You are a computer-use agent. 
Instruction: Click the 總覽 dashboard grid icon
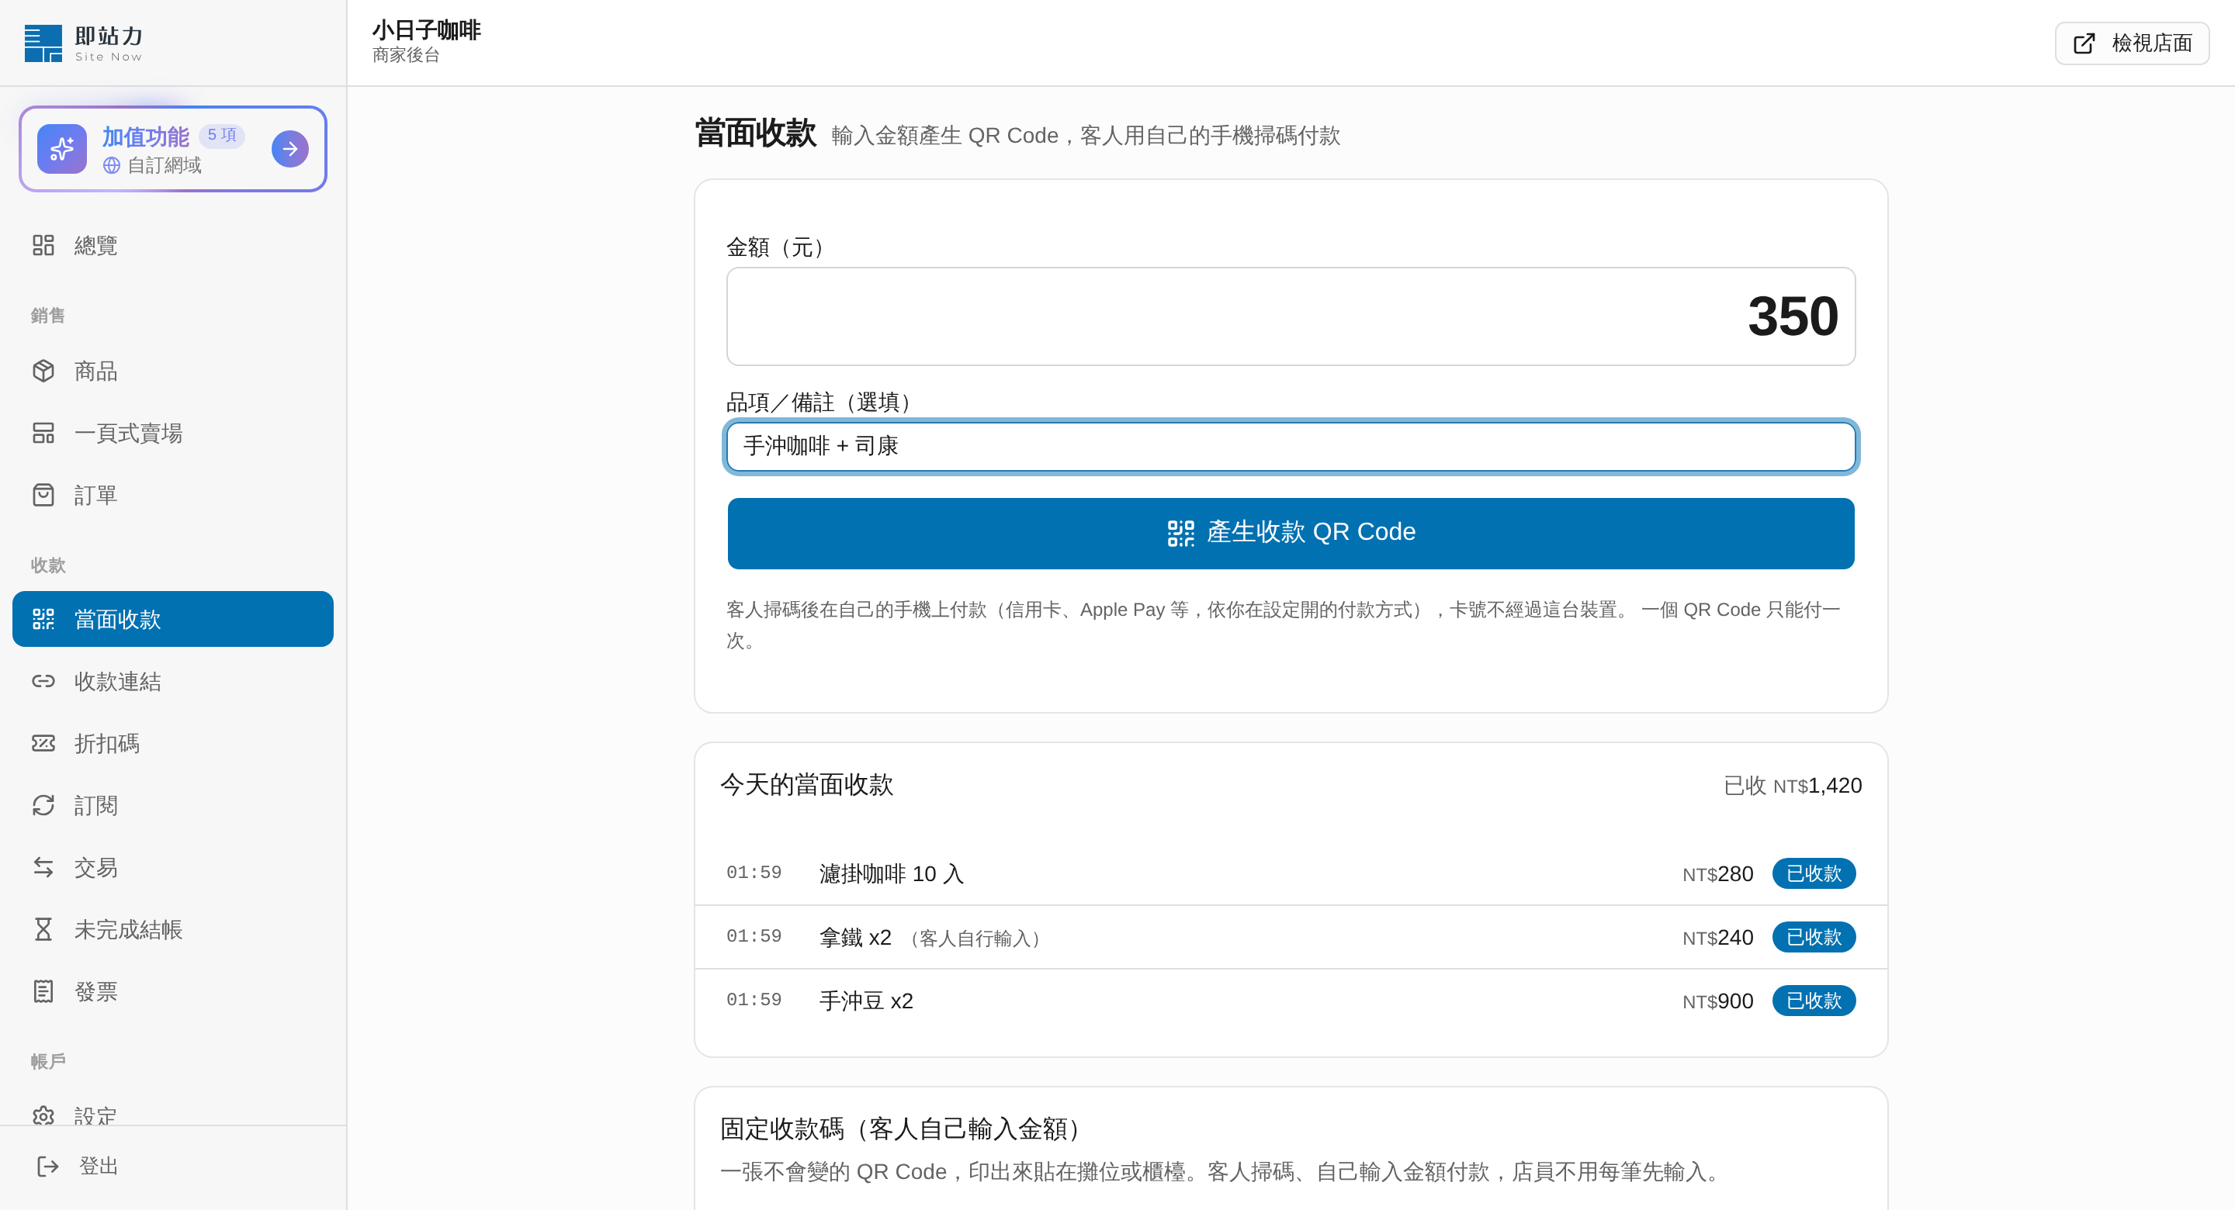[x=43, y=245]
